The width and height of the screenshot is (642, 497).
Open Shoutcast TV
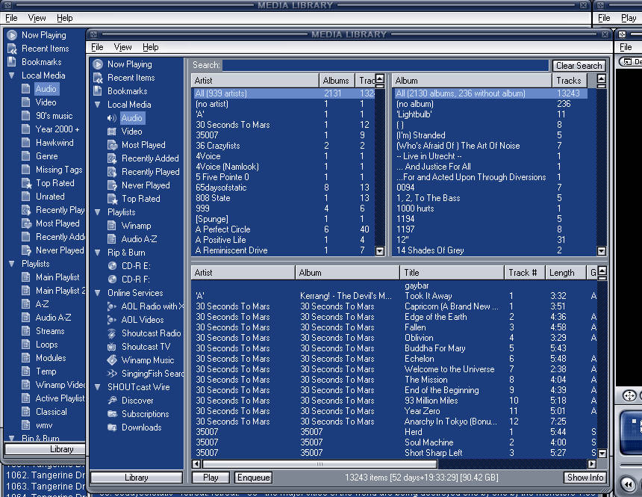coord(146,347)
